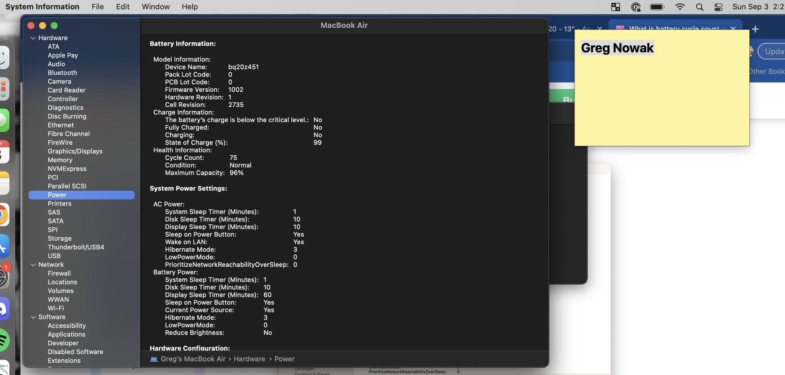Open the Help menu
The width and height of the screenshot is (785, 375).
[x=190, y=7]
